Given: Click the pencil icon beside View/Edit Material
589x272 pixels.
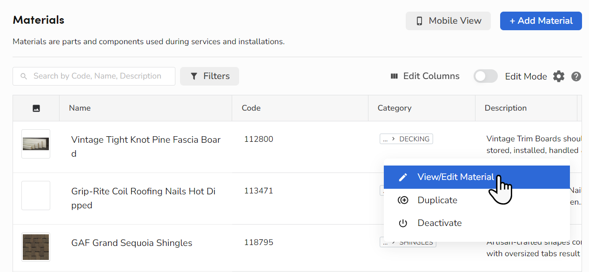Looking at the screenshot, I should click(403, 177).
